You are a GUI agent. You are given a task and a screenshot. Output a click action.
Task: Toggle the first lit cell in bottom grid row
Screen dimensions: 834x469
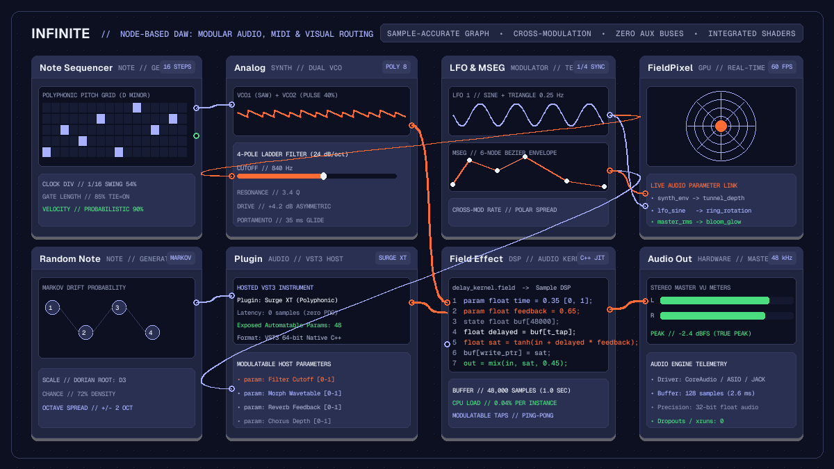click(47, 152)
